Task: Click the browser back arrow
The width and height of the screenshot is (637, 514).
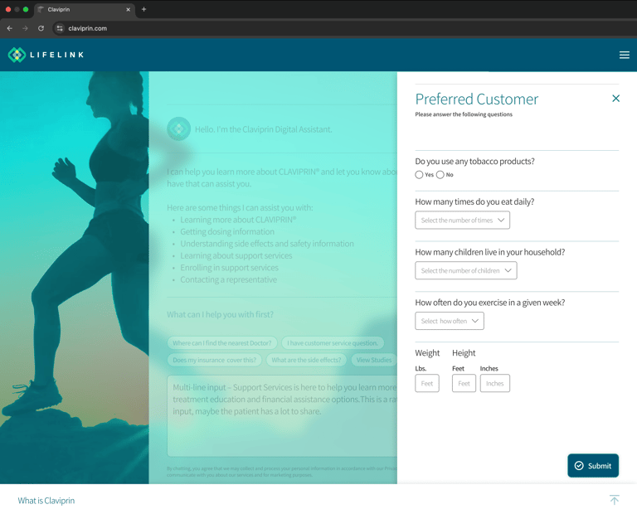Action: coord(10,28)
